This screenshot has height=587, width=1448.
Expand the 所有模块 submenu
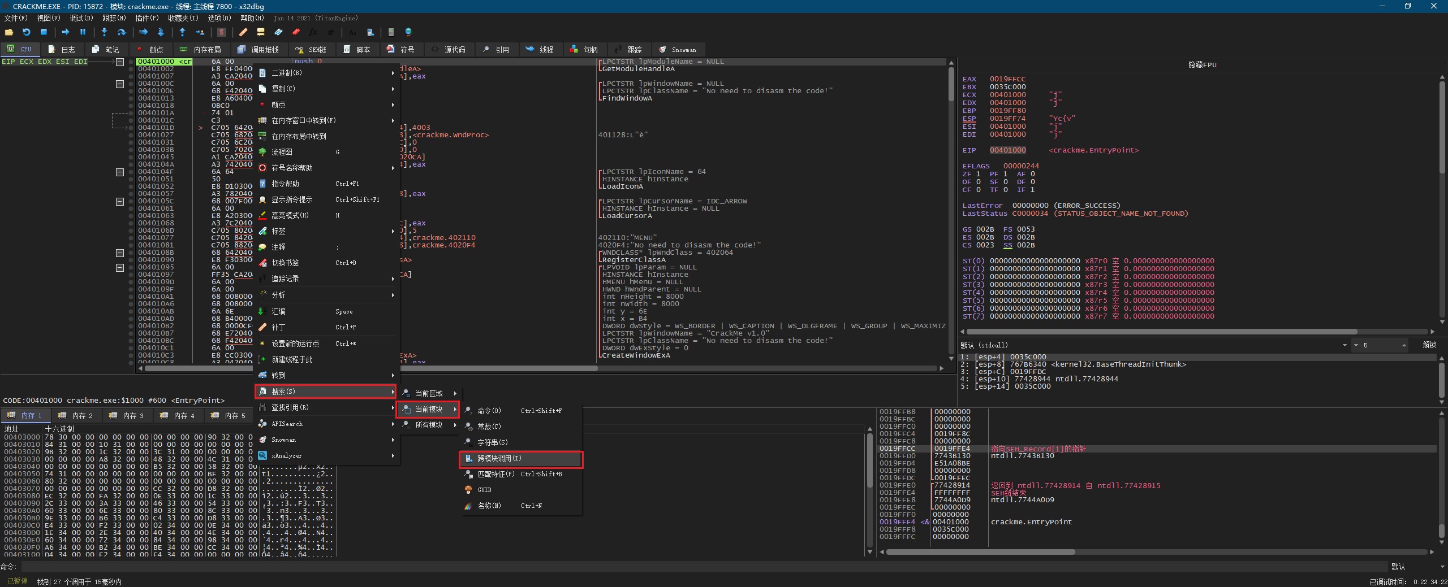429,425
